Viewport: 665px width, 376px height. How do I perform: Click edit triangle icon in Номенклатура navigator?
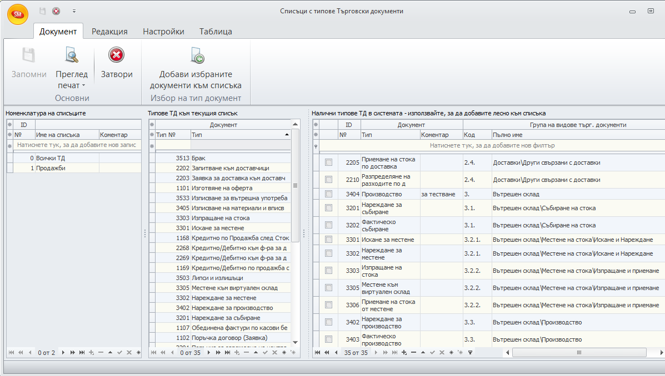[x=110, y=352]
